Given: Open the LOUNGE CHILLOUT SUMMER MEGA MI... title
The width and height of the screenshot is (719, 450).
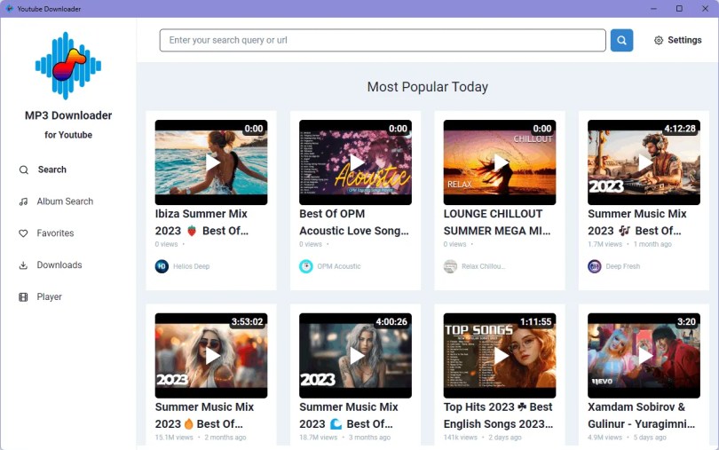Looking at the screenshot, I should [497, 223].
